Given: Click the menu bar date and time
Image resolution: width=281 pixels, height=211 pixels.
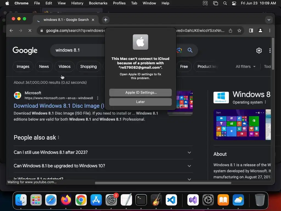Looking at the screenshot, I should coord(258,3).
